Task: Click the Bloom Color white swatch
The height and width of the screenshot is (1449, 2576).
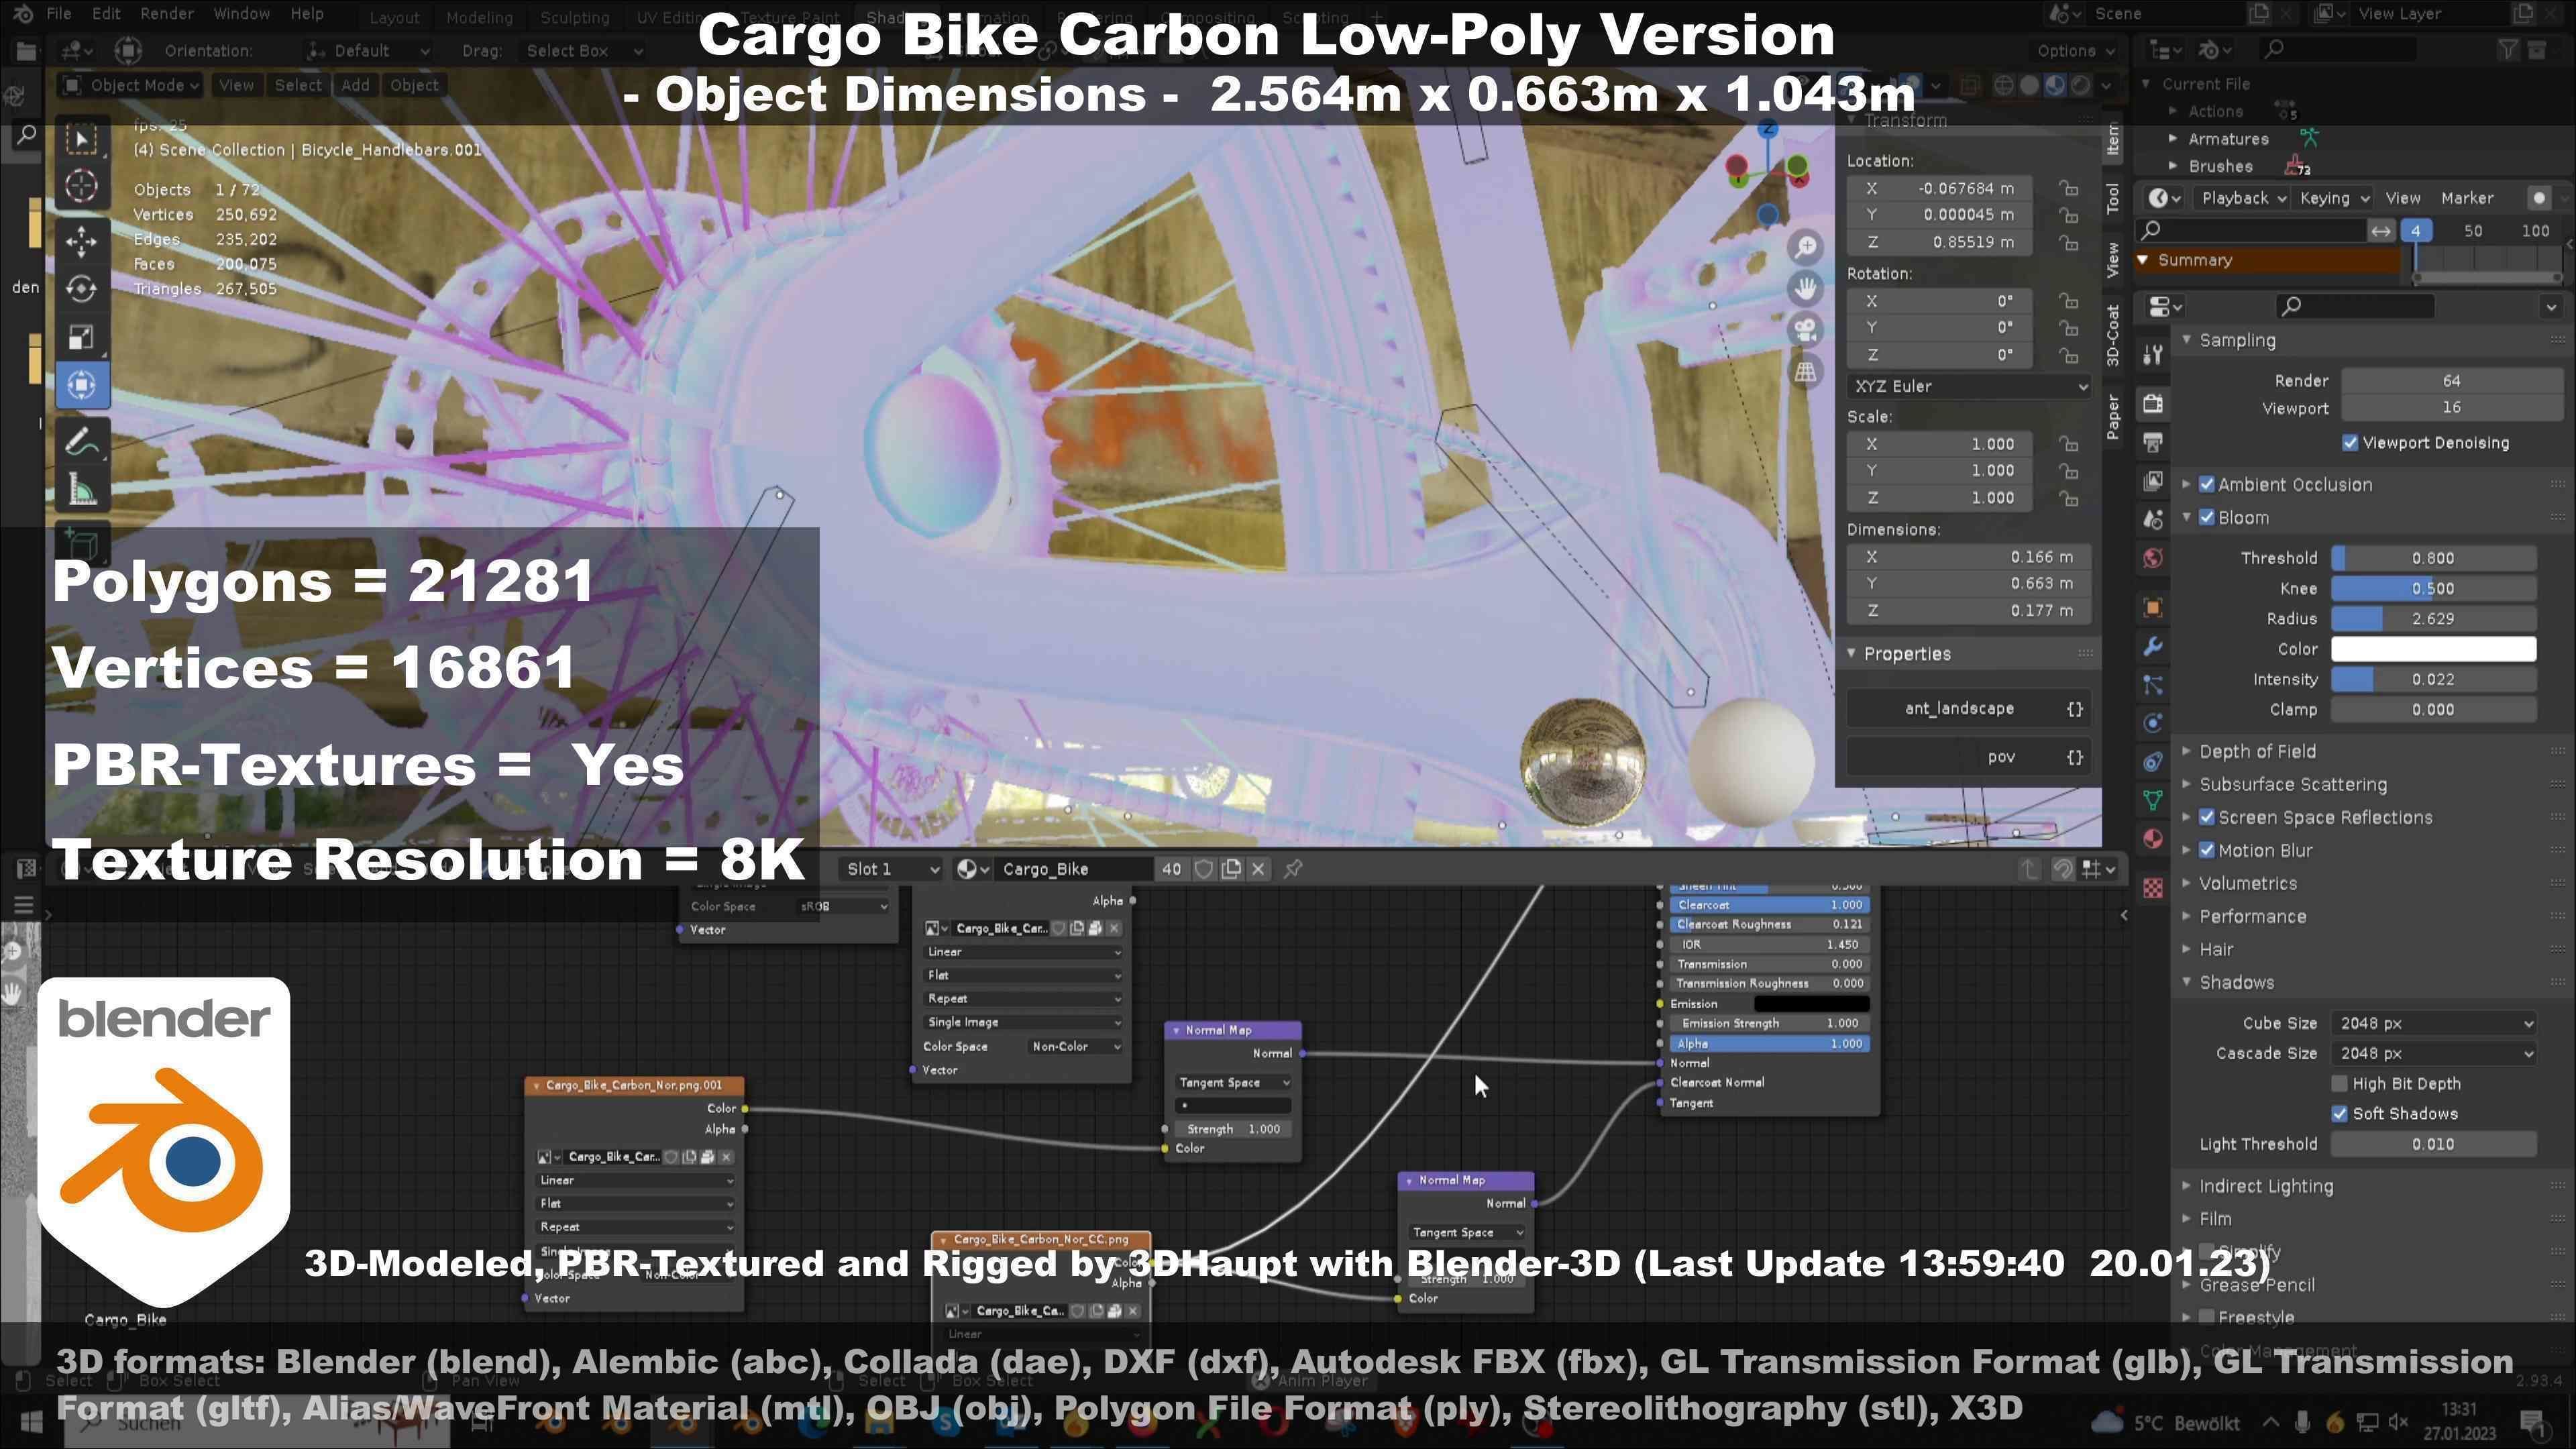Action: tap(2433, 649)
